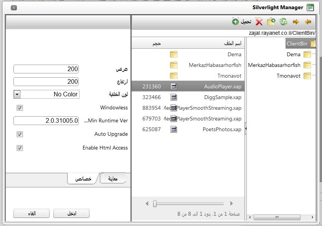Sort by the حجم size column header

(157, 43)
